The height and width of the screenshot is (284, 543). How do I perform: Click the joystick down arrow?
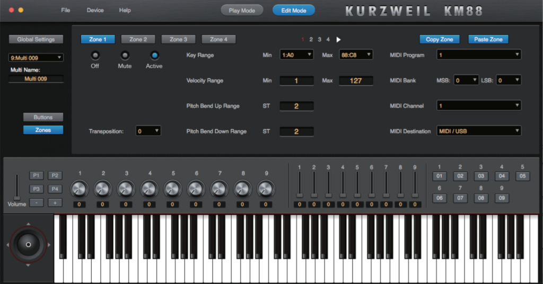29,265
